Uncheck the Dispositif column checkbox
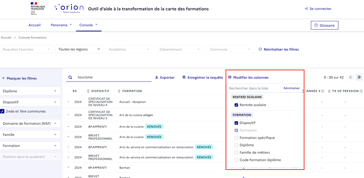Image resolution: width=364 pixels, height=178 pixels. [236, 123]
